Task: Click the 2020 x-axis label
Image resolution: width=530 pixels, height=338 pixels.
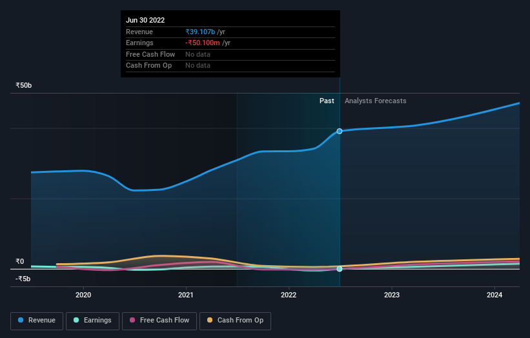Action: [83, 295]
